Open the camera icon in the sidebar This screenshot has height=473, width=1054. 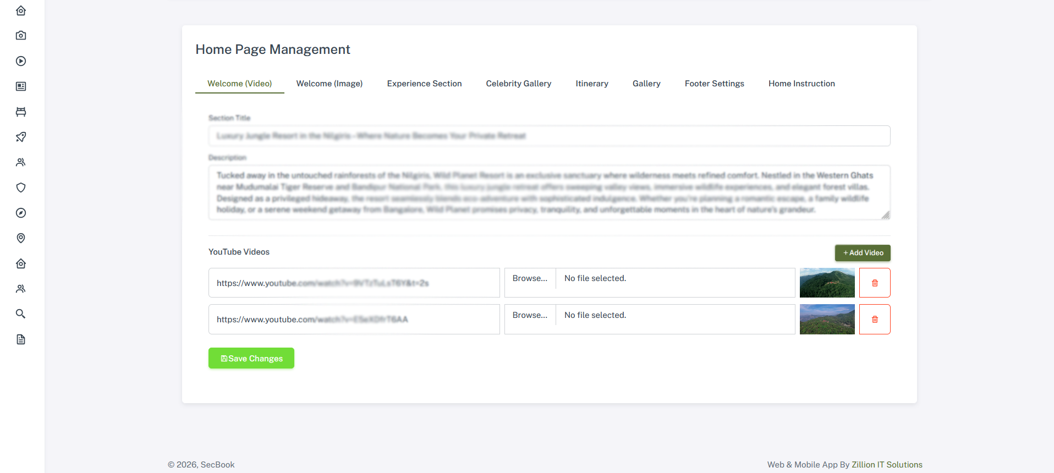(21, 36)
